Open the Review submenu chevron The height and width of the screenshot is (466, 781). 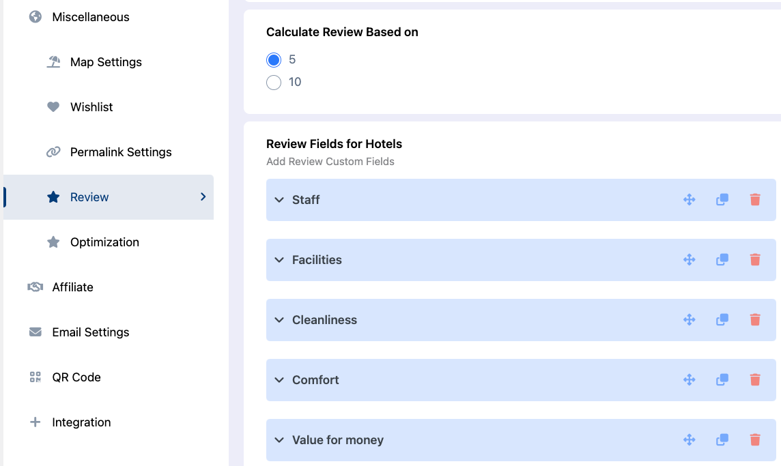(202, 196)
